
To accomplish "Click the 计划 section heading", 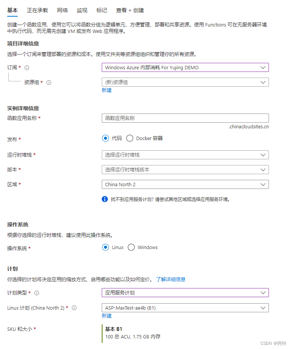I will coord(12,269).
